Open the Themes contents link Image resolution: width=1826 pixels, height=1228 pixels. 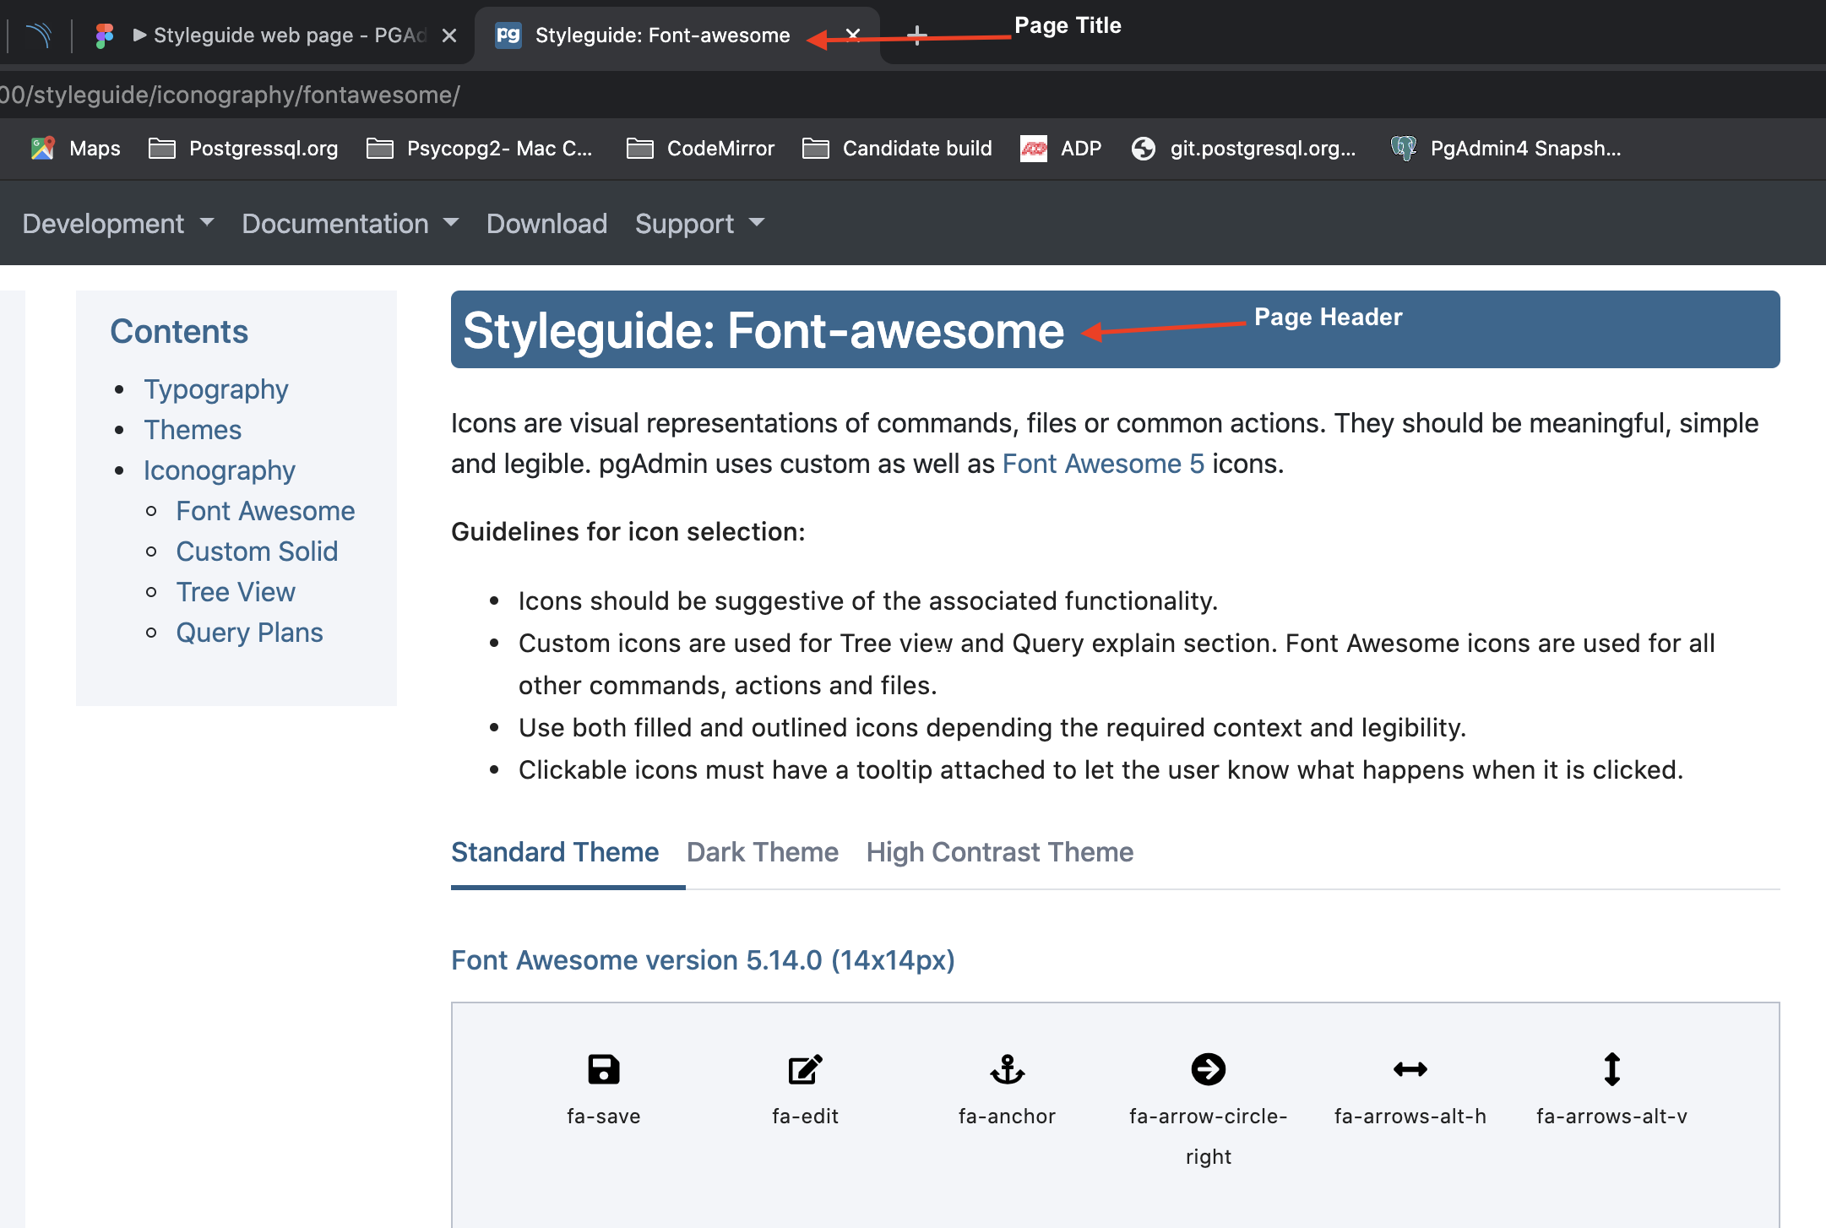point(193,430)
